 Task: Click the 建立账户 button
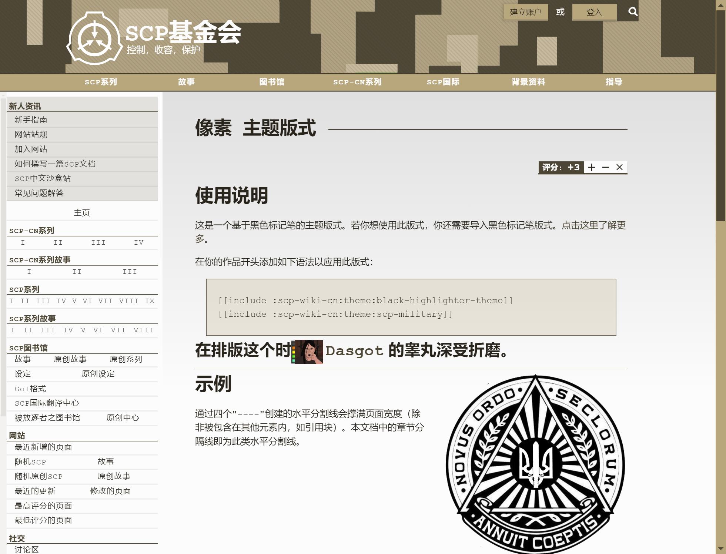526,12
